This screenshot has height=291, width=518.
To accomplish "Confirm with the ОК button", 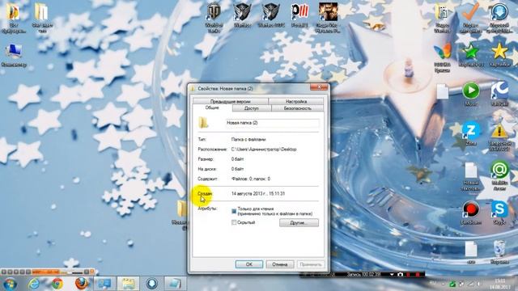I will click(249, 264).
